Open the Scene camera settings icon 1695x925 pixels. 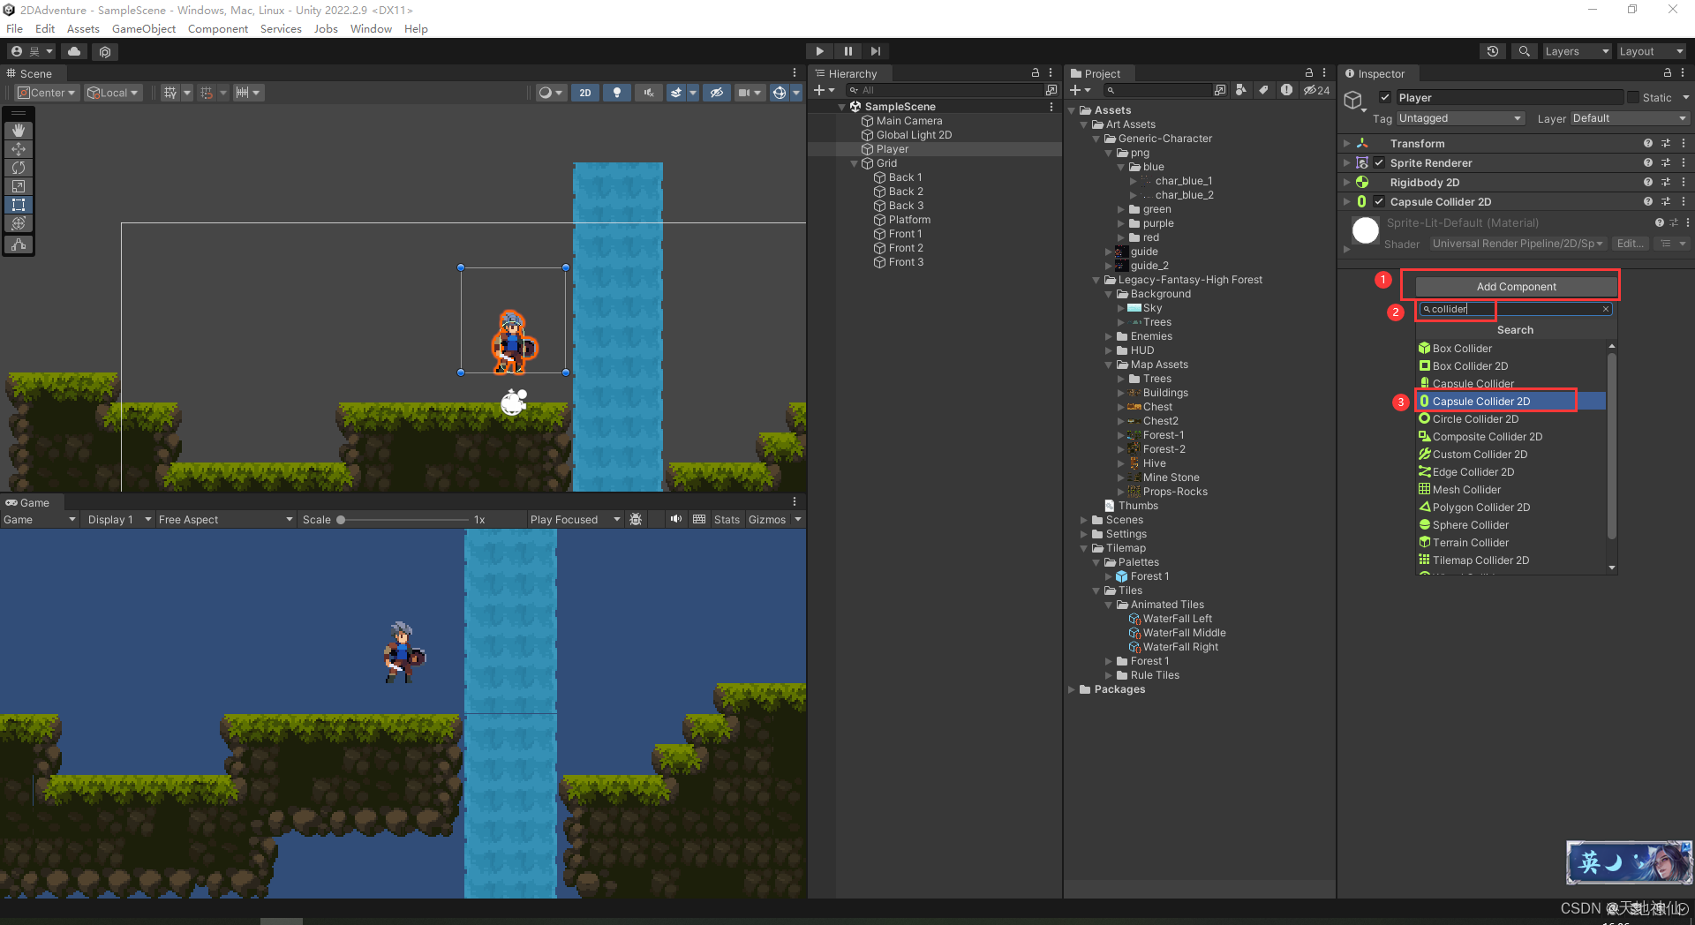(x=744, y=93)
